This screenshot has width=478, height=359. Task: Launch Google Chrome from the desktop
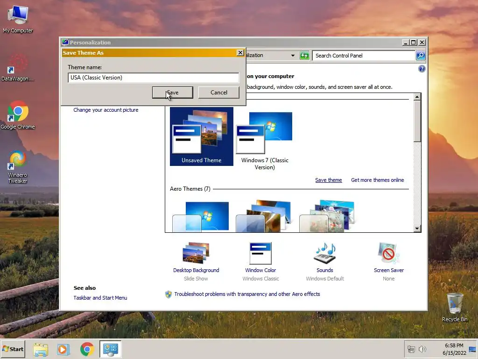click(18, 115)
